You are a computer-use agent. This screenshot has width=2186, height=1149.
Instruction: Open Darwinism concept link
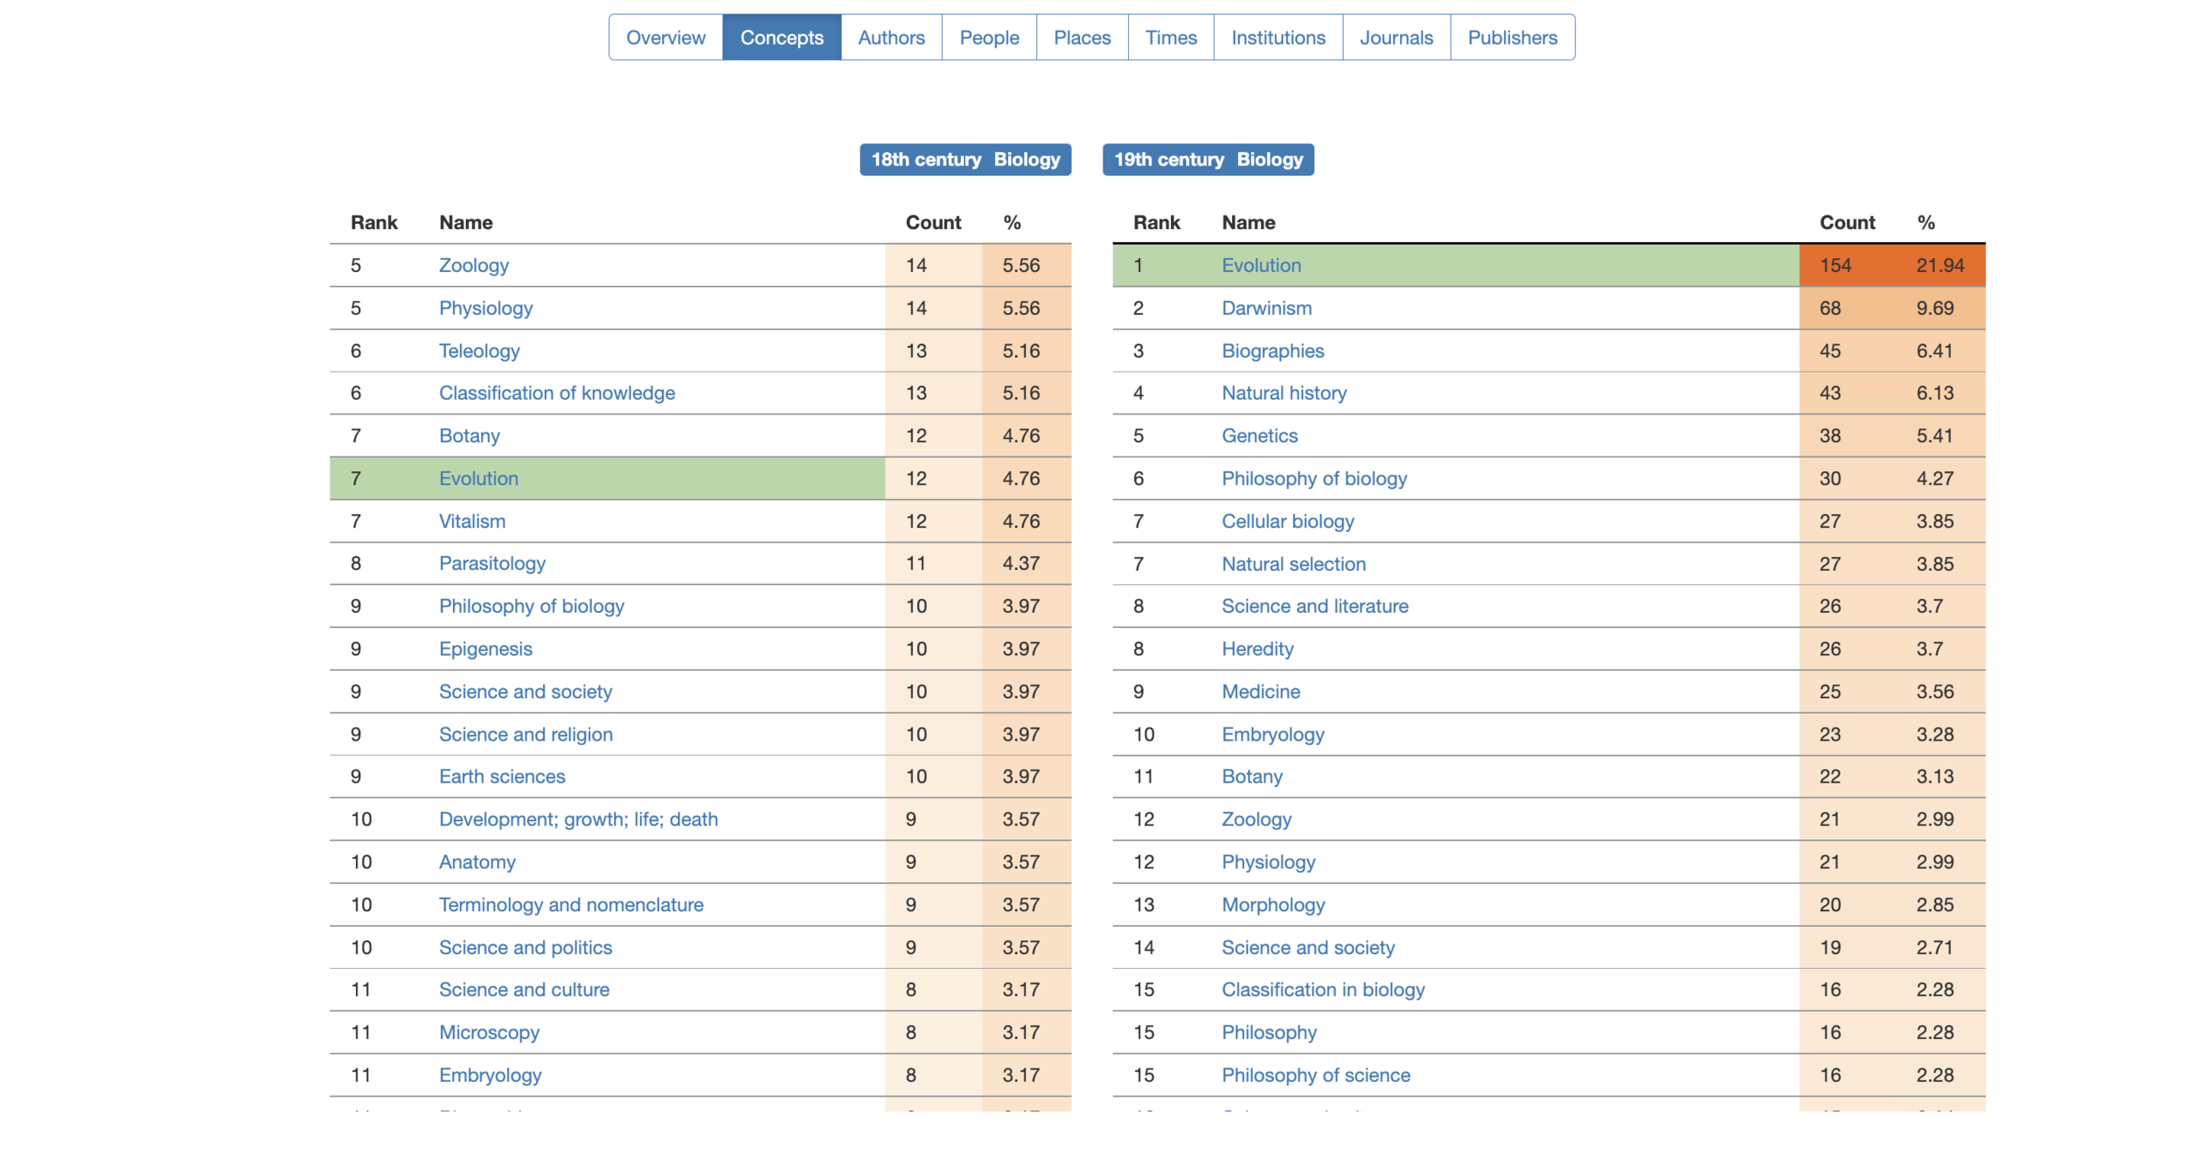(1266, 308)
